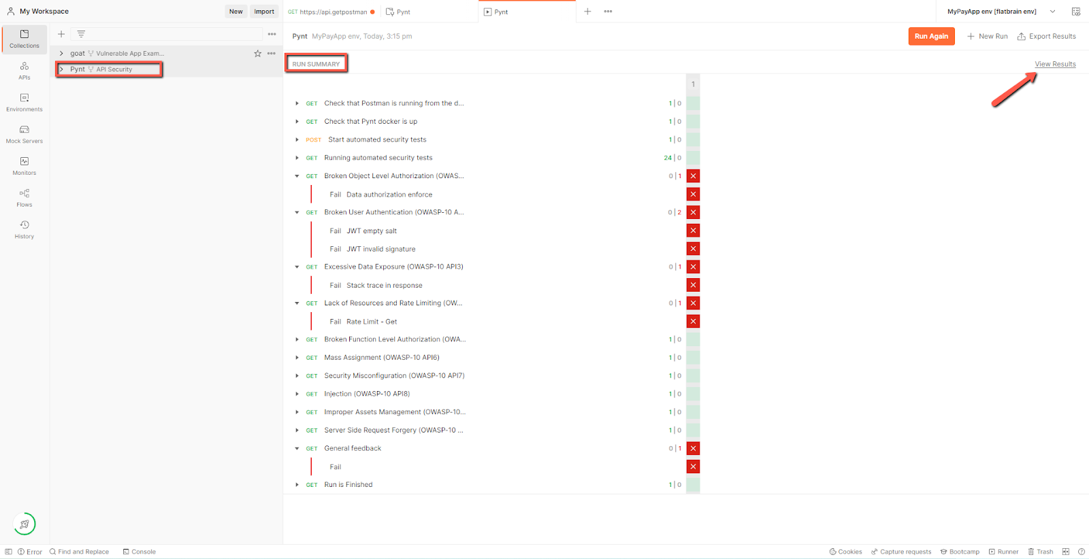Click Export Results
Image resolution: width=1089 pixels, height=559 pixels.
click(x=1047, y=36)
